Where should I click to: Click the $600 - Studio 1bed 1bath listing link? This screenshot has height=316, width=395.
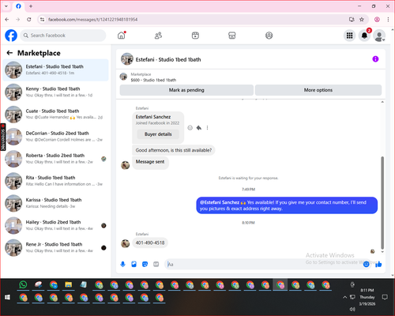153,80
